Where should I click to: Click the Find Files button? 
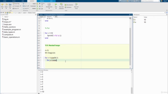pyautogui.click(x=16, y=4)
